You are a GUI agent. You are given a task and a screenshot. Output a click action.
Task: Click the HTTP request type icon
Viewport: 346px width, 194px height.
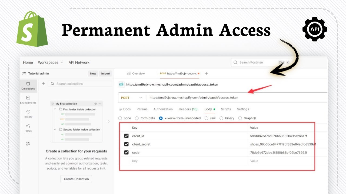[121, 85]
